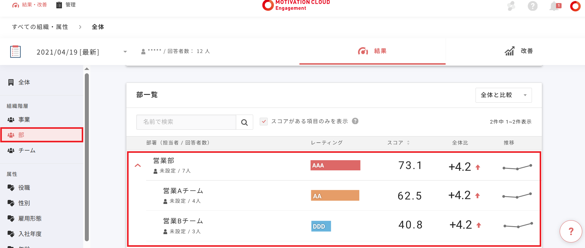Click the red AAA rating bar
Viewport: 585px width, 248px height.
[x=335, y=165]
